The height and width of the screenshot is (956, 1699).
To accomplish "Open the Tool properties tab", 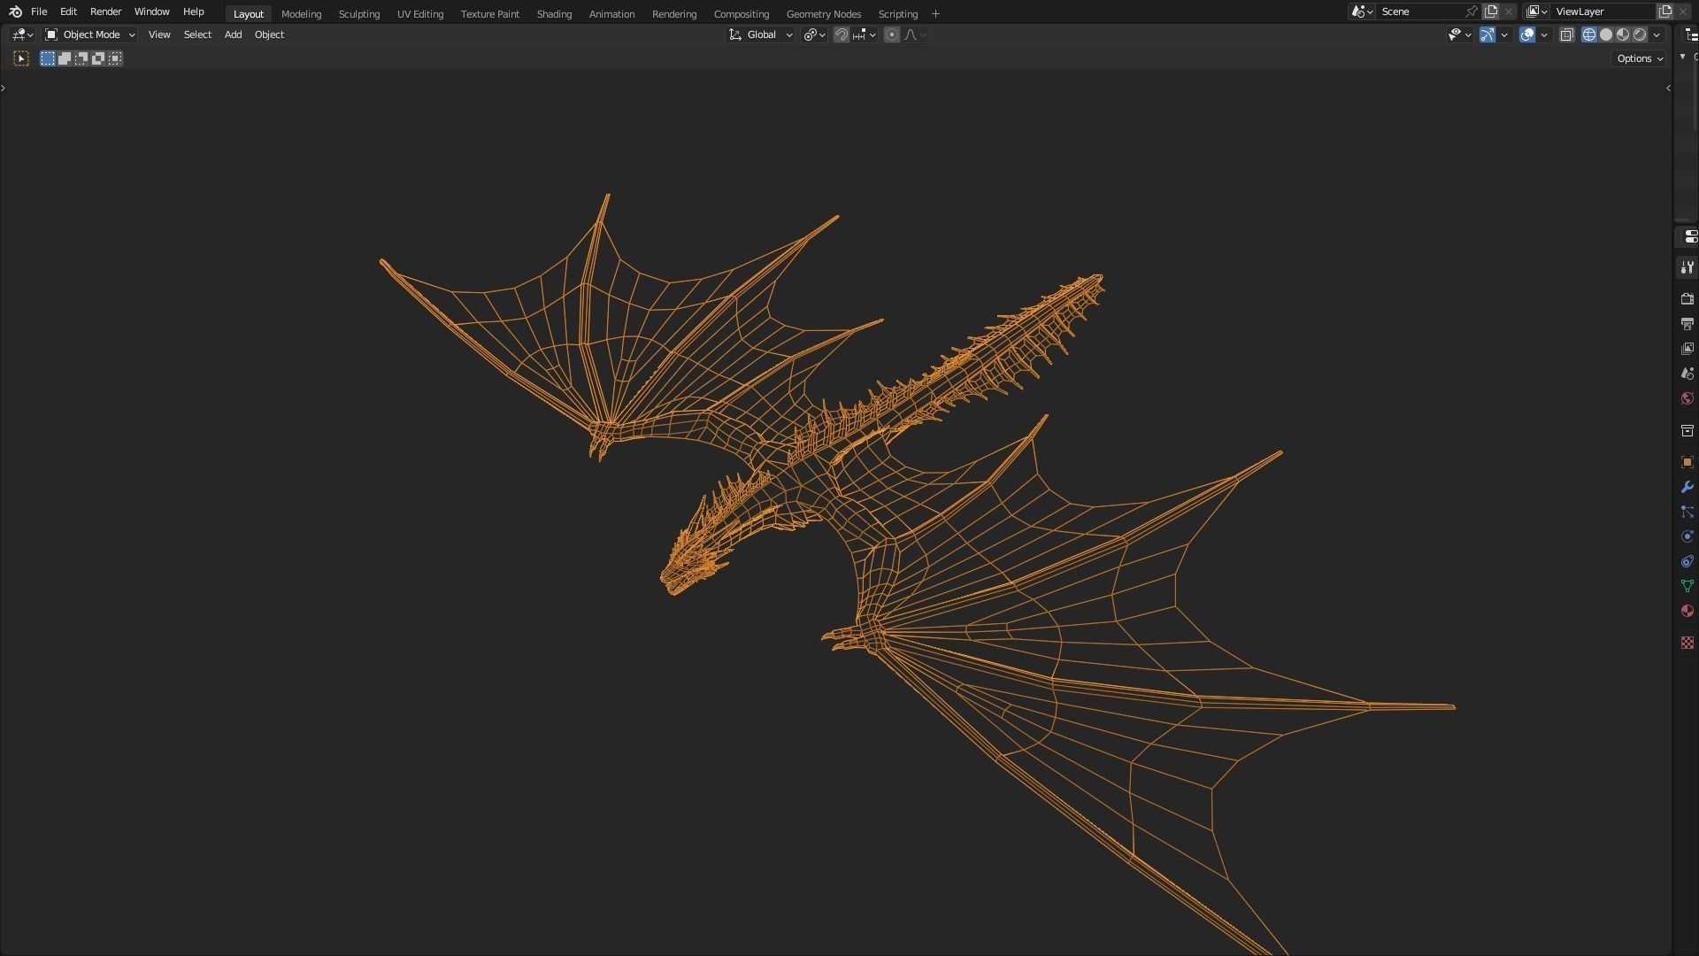I will pyautogui.click(x=1687, y=267).
